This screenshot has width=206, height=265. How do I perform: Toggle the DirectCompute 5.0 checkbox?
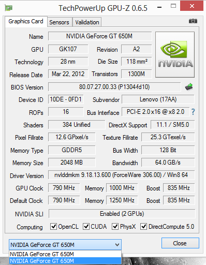[143, 226]
